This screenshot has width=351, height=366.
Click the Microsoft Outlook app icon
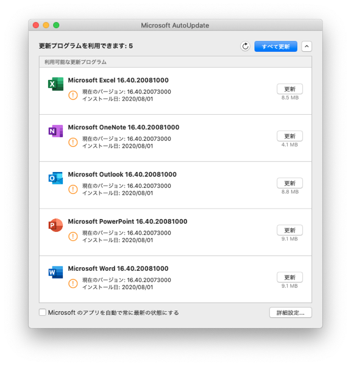pos(55,178)
